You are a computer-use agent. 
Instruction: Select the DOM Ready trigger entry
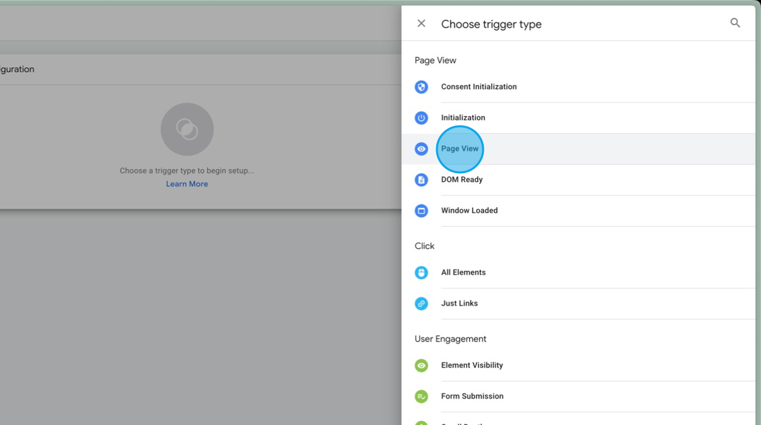pos(462,179)
